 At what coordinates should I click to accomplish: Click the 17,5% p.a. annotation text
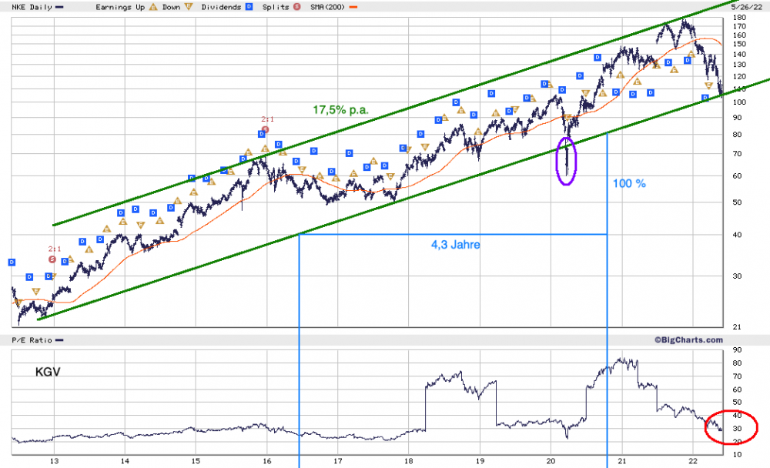(341, 110)
